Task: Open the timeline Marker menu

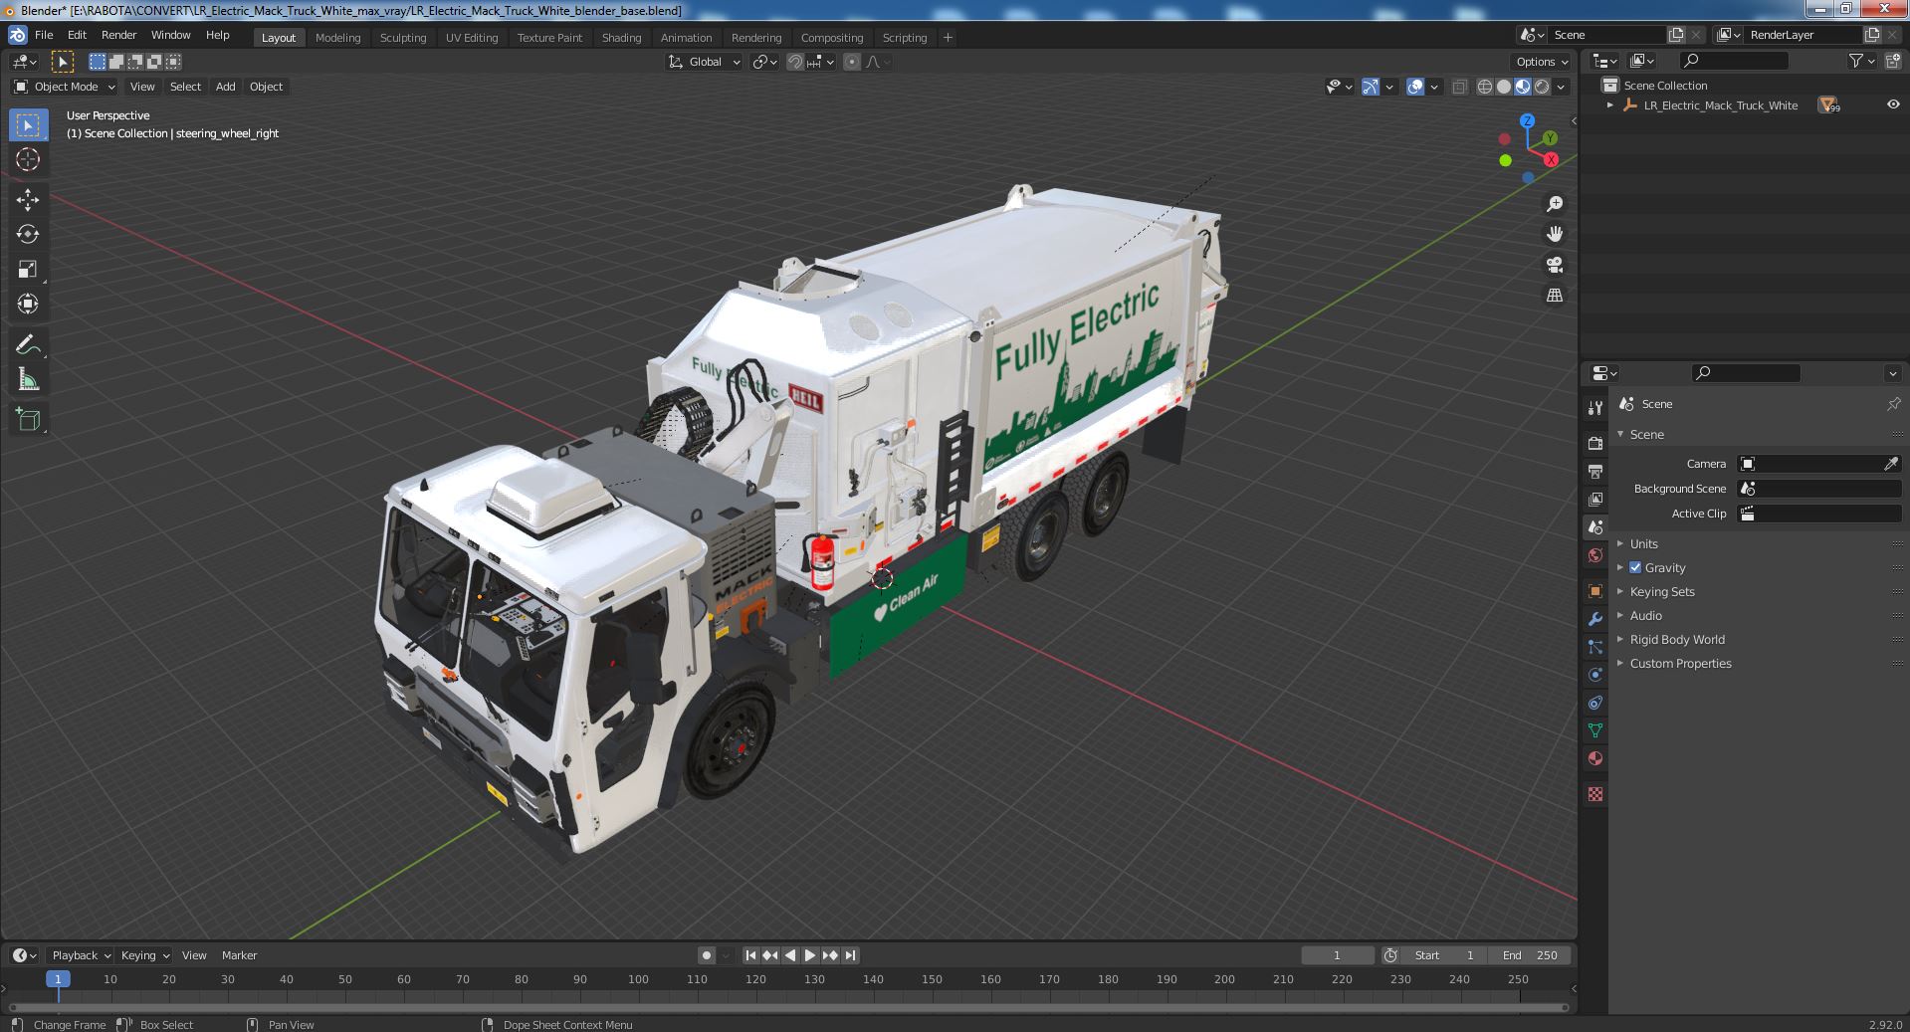Action: click(x=239, y=955)
